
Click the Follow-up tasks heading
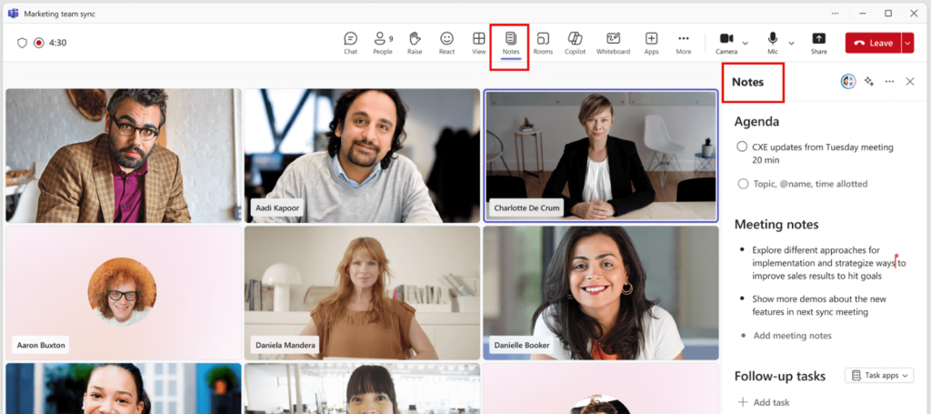(780, 376)
